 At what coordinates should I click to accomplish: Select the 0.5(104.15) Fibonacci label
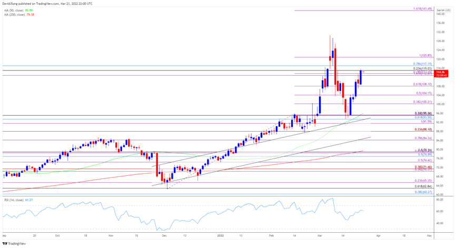424,93
